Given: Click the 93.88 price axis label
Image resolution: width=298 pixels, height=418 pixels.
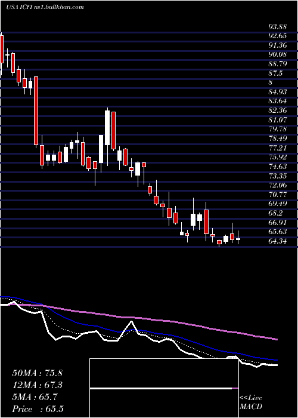Looking at the screenshot, I should 277,26.
